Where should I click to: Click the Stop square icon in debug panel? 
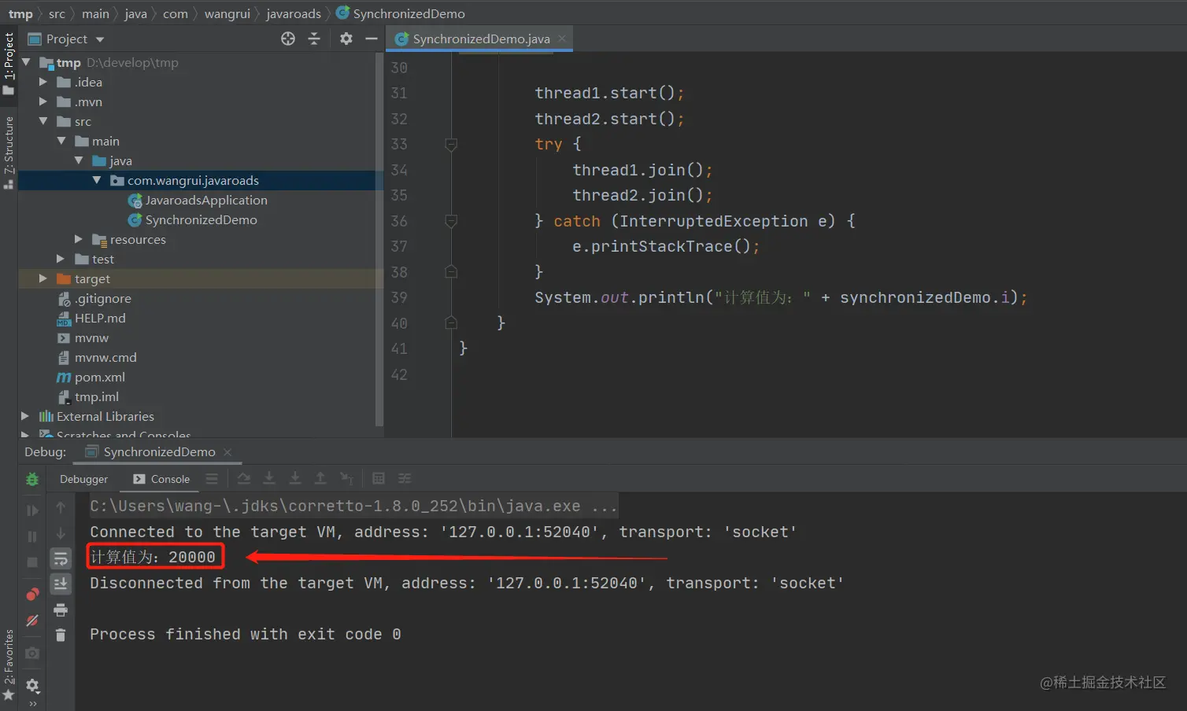(x=32, y=562)
